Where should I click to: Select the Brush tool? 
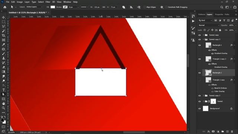tap(3, 54)
